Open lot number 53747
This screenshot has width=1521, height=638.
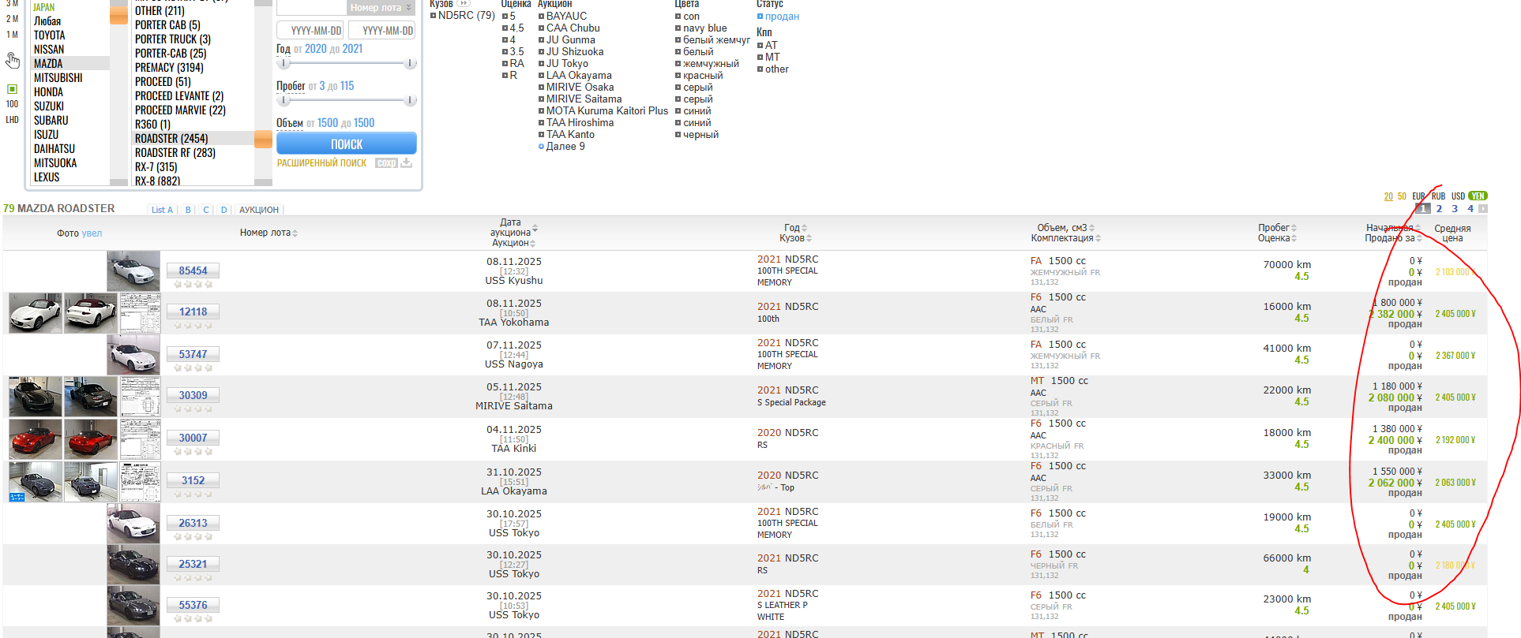[193, 354]
